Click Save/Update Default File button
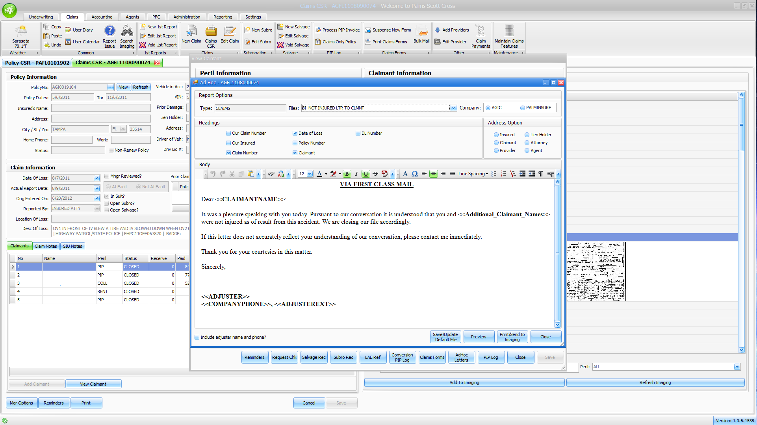757x425 pixels. (x=445, y=337)
